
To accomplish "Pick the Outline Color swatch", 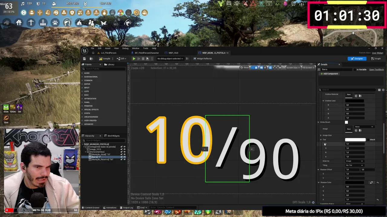I will click(x=354, y=101).
